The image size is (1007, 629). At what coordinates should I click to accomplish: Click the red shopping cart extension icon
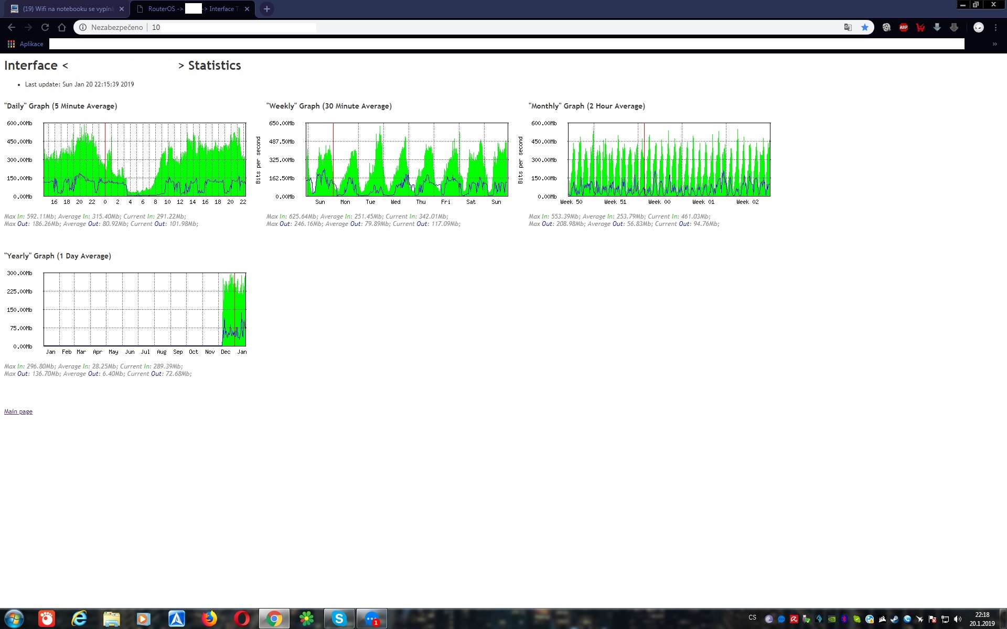tap(920, 27)
